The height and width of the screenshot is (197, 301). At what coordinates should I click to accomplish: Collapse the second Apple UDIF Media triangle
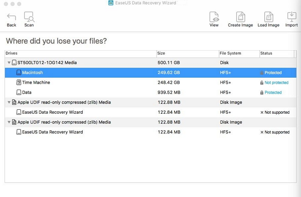9,122
